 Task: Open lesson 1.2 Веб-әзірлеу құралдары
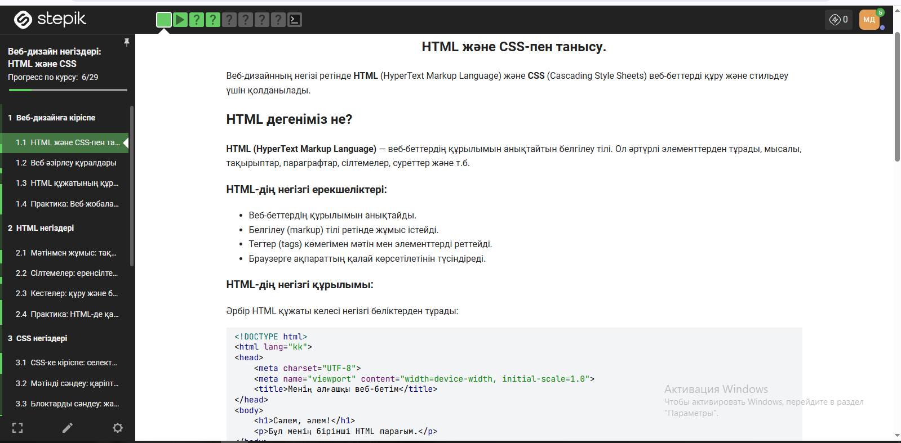click(65, 163)
